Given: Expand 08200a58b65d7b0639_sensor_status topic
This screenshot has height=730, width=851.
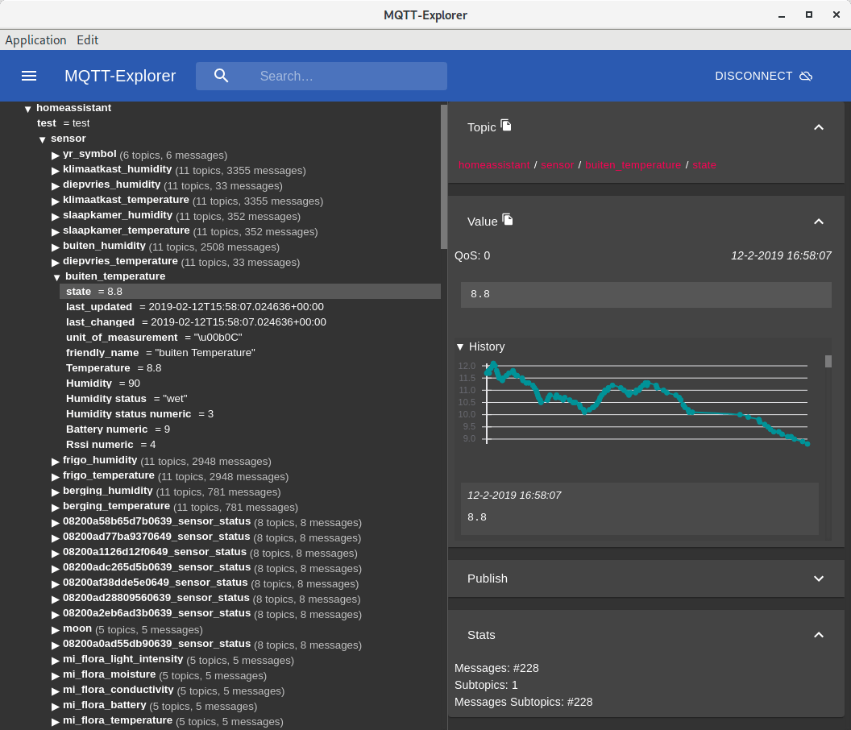Looking at the screenshot, I should coord(56,523).
